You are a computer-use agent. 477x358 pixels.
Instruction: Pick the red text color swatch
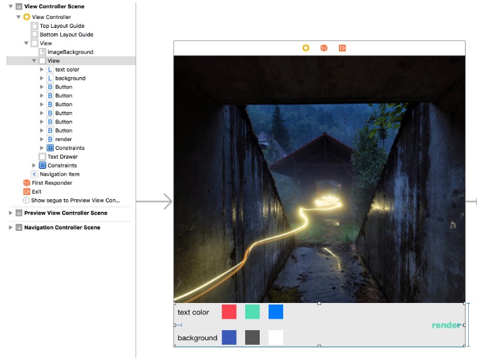coord(229,312)
